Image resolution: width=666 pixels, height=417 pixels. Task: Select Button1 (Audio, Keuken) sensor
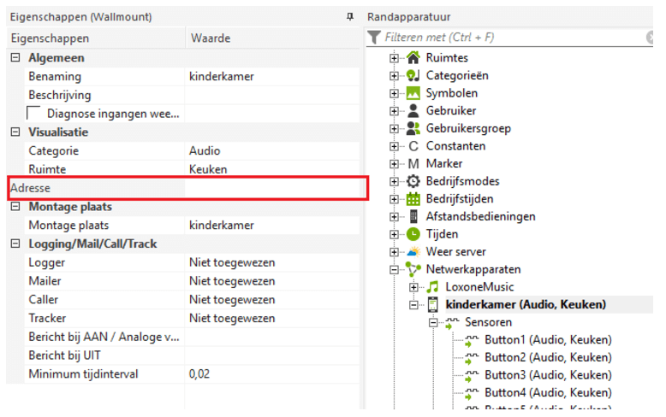(548, 340)
